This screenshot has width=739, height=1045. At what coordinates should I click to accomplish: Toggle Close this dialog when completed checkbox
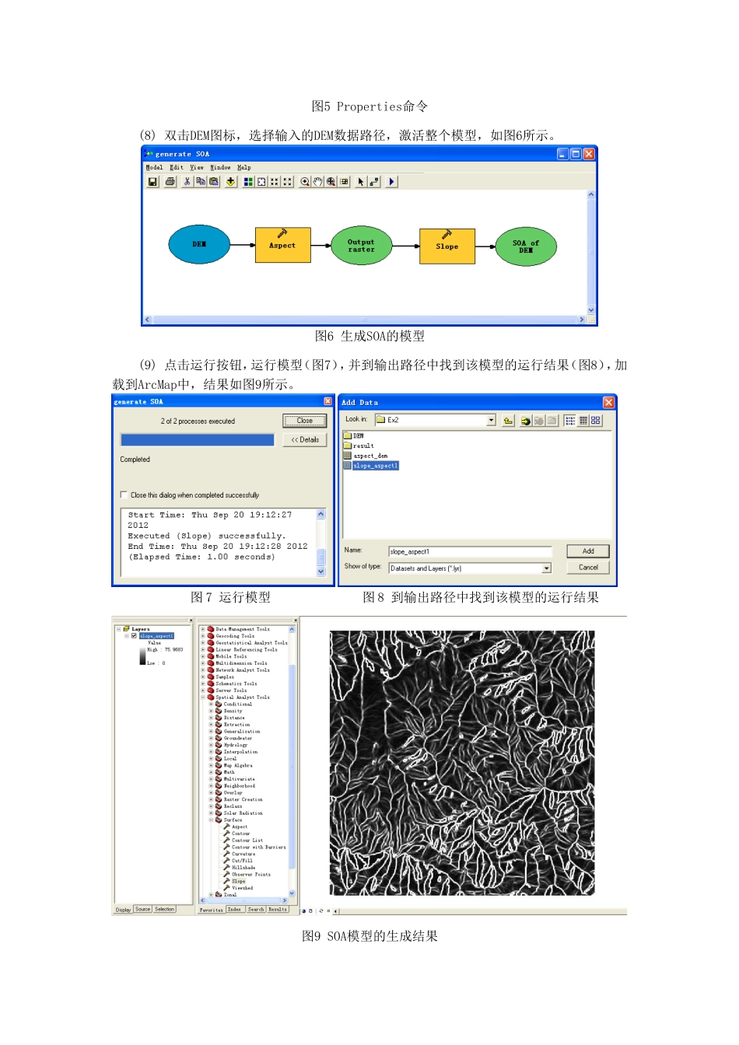[124, 495]
